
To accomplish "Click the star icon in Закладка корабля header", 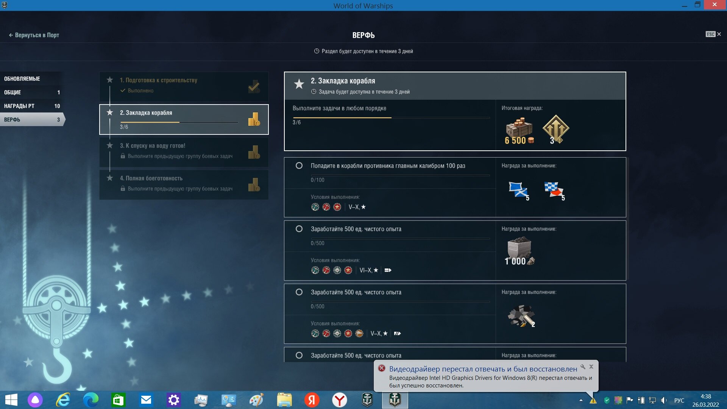I will [x=299, y=84].
